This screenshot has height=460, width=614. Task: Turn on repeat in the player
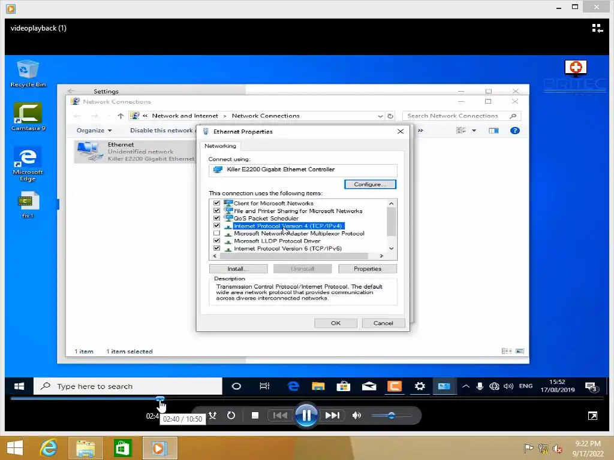(x=231, y=416)
